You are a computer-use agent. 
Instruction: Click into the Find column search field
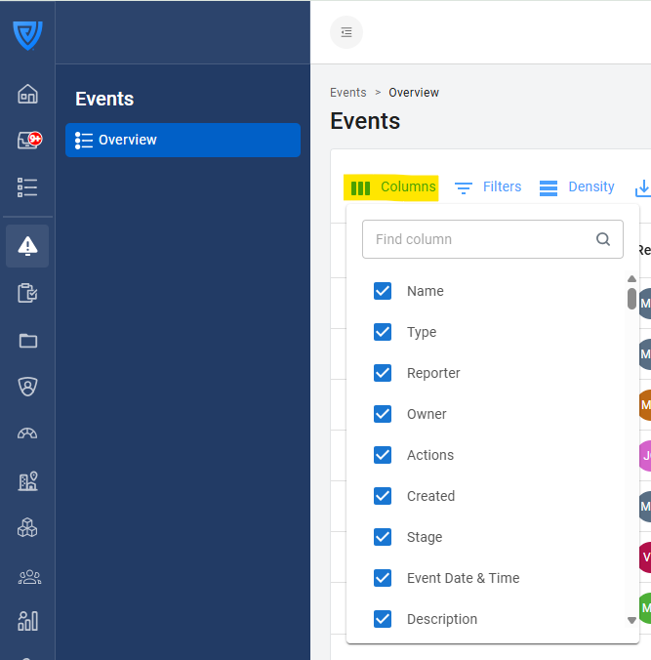pyautogui.click(x=478, y=239)
